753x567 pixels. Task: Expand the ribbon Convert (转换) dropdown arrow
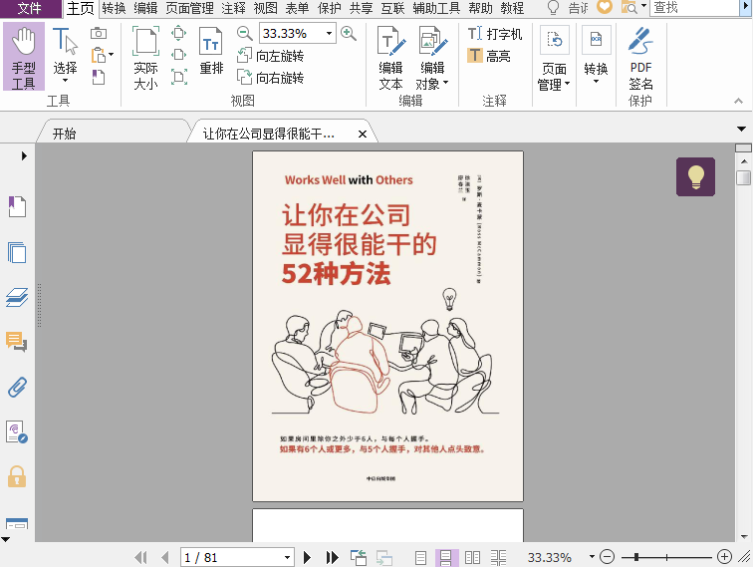(x=596, y=81)
